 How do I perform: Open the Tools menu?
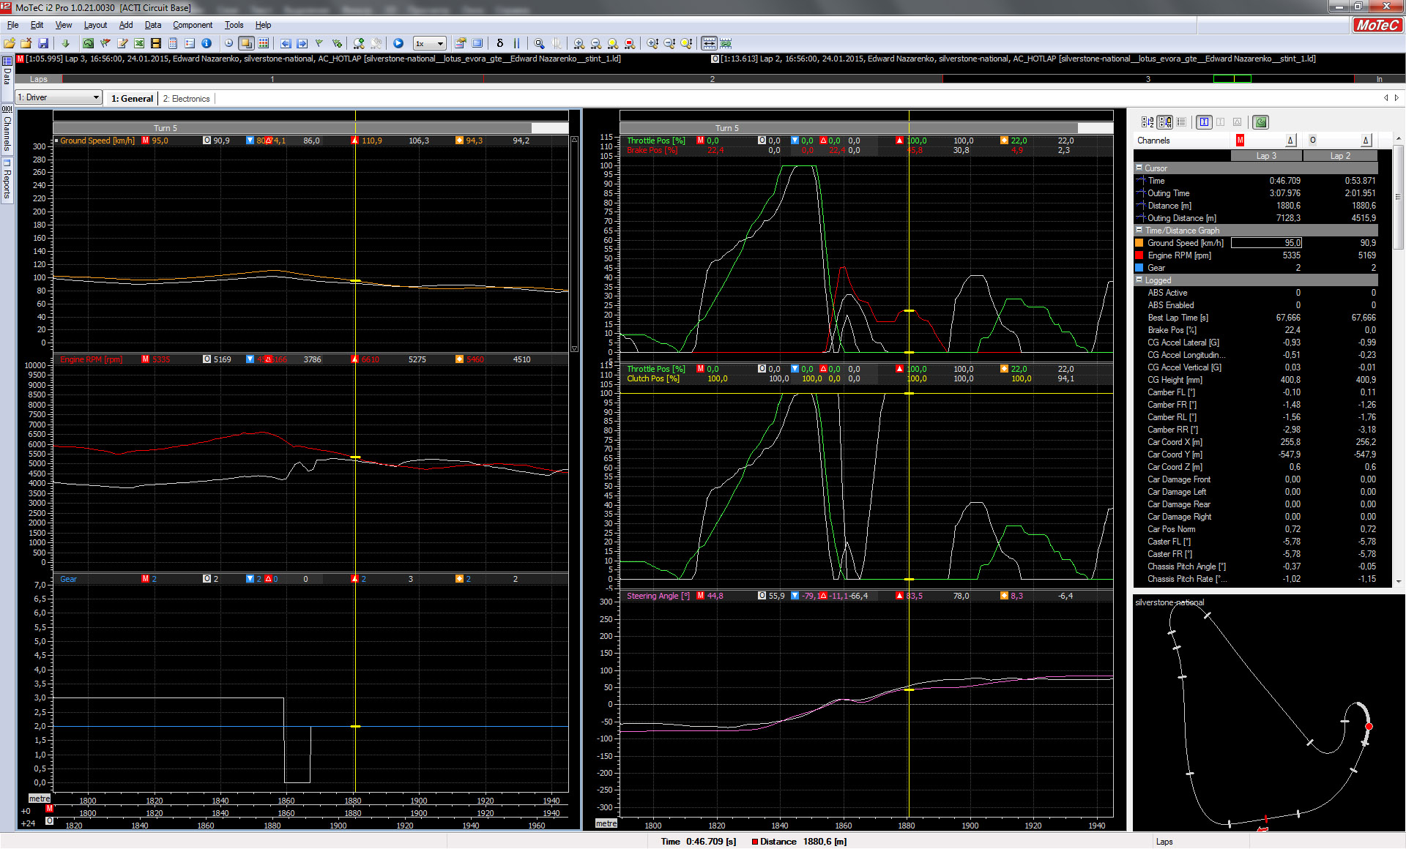(x=234, y=25)
